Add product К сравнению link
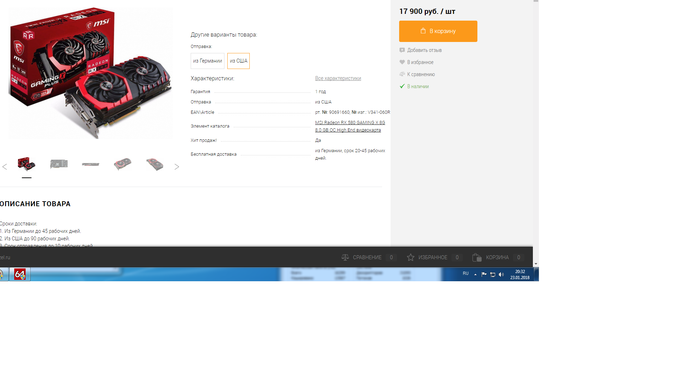The width and height of the screenshot is (683, 384). [421, 74]
